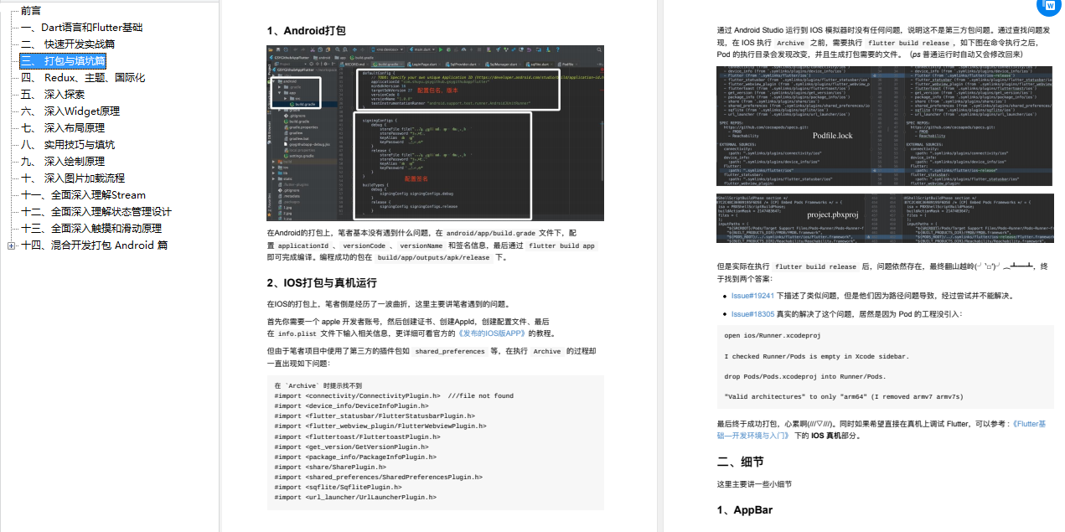This screenshot has width=1065, height=532.
Task: Jump to 十一、全面深入理解Stream bookmark
Action: point(83,194)
